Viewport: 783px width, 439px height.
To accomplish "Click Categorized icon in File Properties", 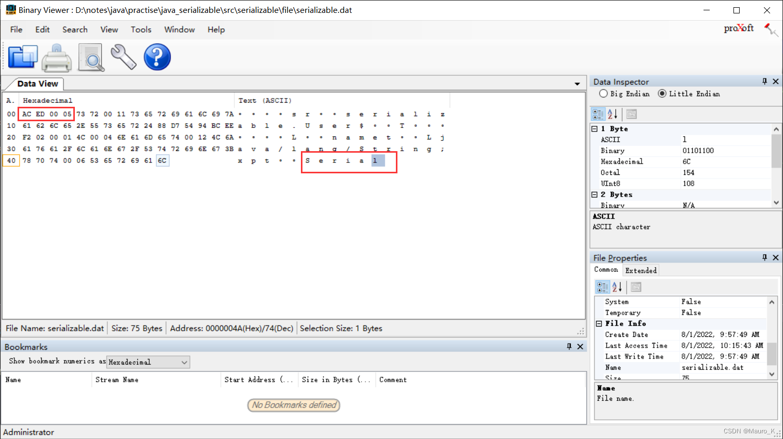I will (602, 287).
